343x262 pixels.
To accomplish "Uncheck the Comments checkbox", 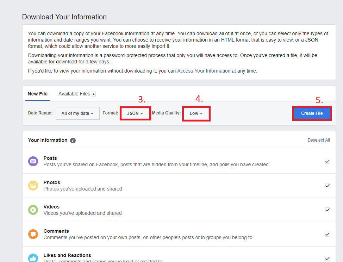I will click(327, 234).
